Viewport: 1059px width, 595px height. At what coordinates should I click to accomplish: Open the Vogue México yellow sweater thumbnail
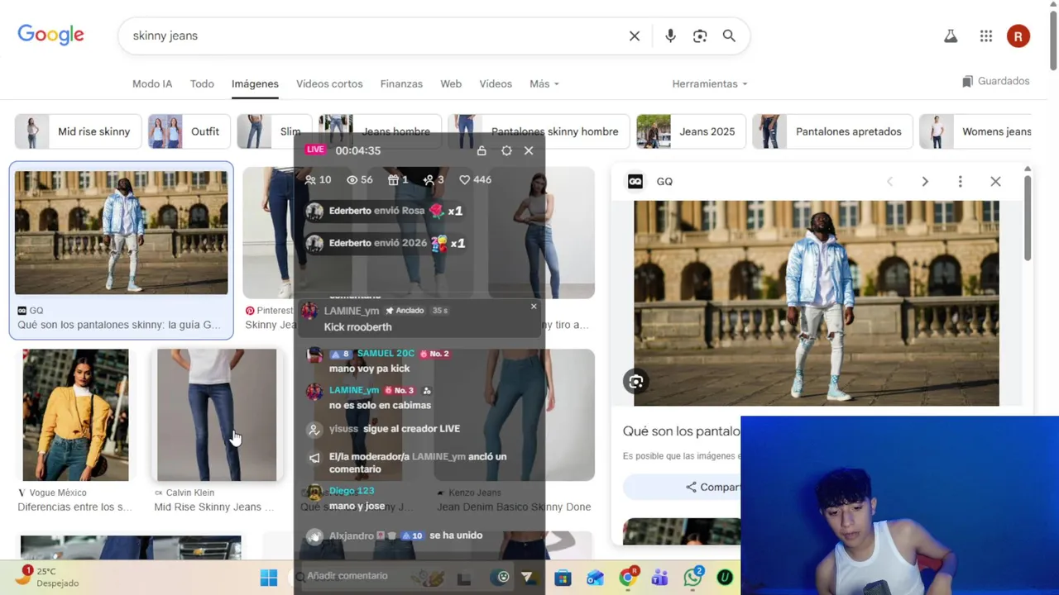click(75, 415)
